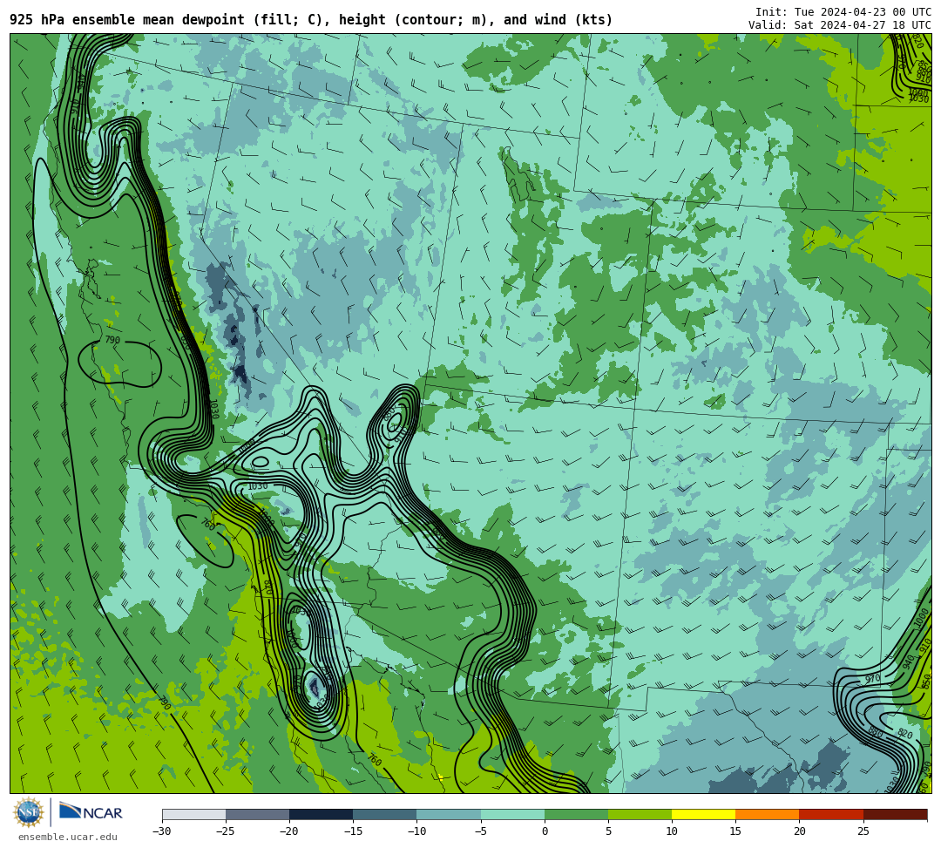This screenshot has width=941, height=848.
Task: Click the colorbar tick label 25
Action: tap(863, 831)
